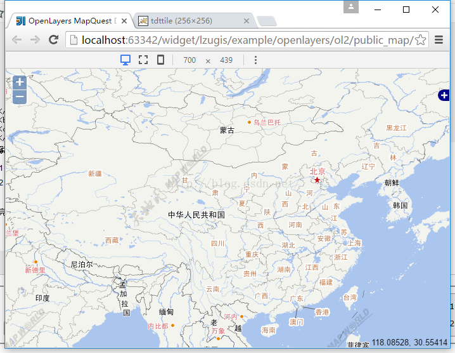Click the mouse coordinates readout 118.08528, 30.55414

409,343
